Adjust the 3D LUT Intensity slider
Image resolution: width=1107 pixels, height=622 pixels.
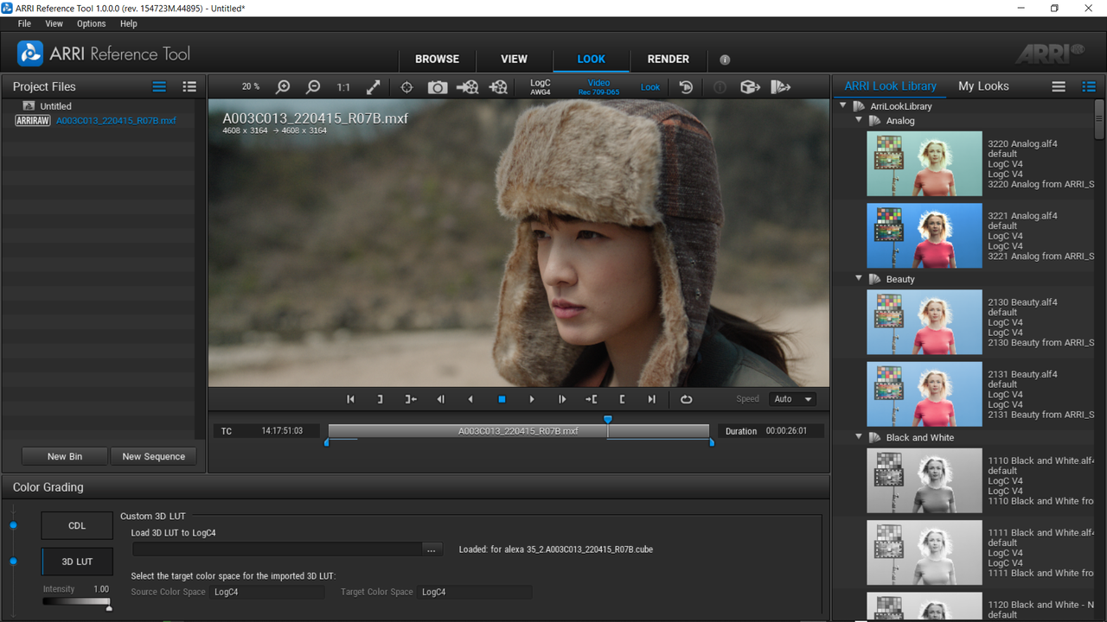tap(77, 602)
